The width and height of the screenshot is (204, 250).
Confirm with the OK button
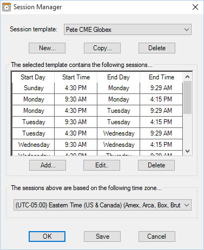tap(47, 237)
